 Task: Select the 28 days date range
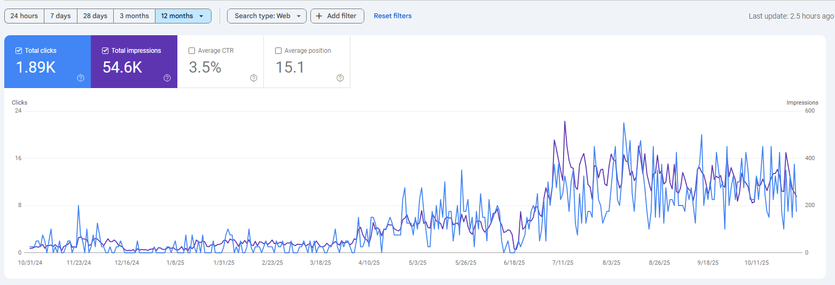95,16
